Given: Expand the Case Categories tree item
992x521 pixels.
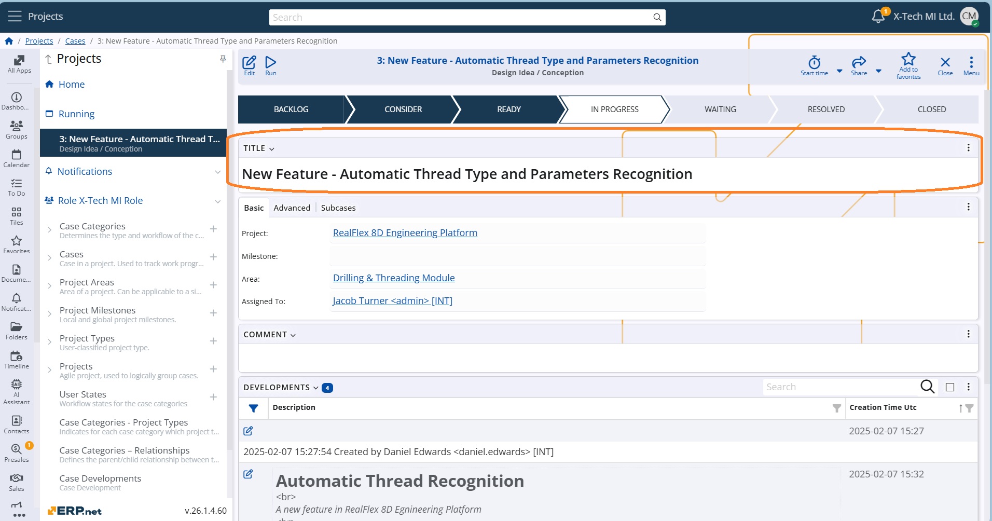Looking at the screenshot, I should [x=49, y=230].
